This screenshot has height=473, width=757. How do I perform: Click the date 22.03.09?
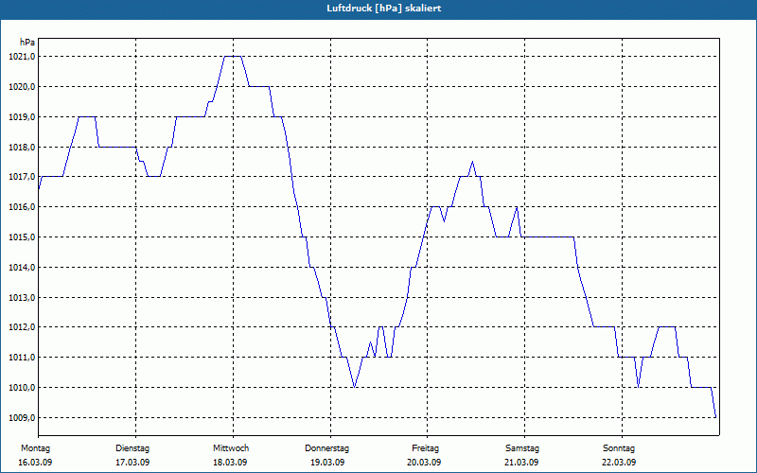click(619, 463)
